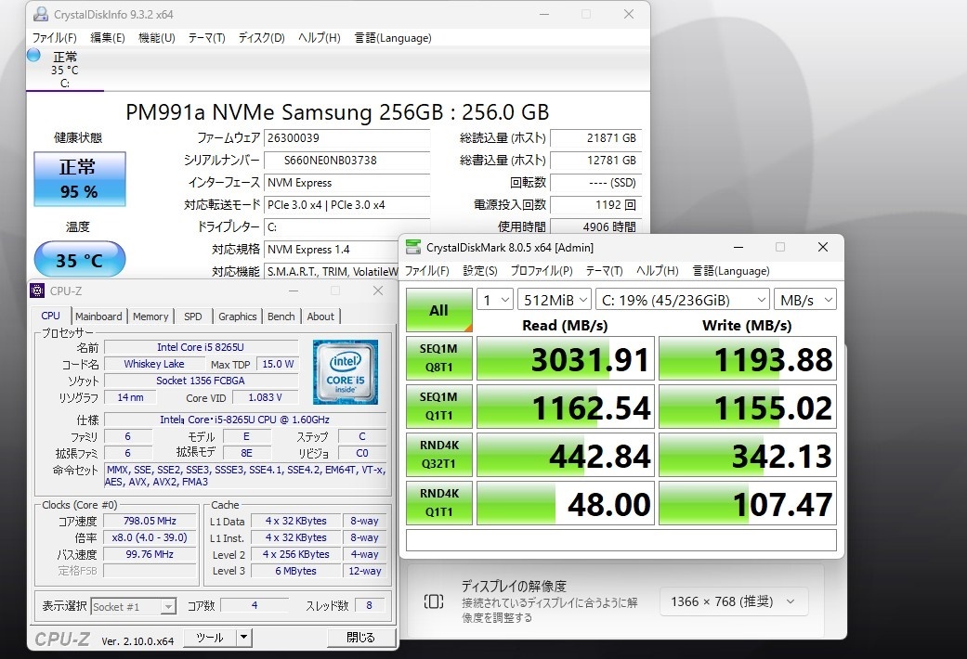
Task: Expand the 512MiB test size dropdown
Action: click(x=555, y=299)
